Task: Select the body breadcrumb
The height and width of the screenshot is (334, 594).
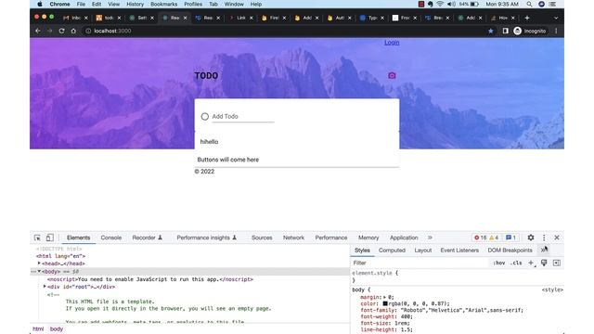Action: click(x=57, y=329)
